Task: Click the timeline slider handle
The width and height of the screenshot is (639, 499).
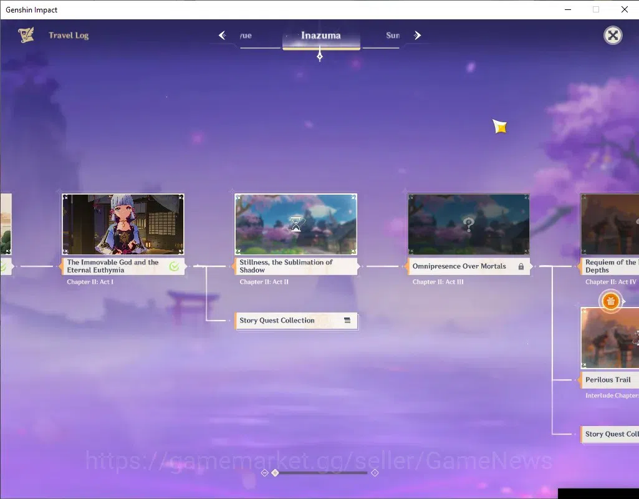Action: click(276, 473)
